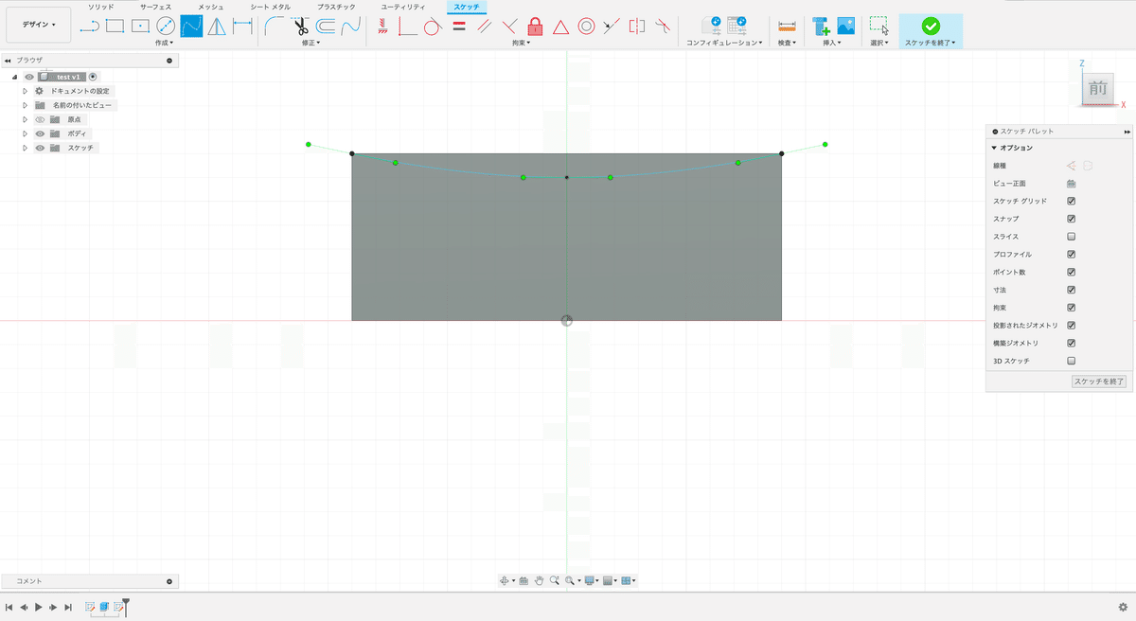Click the Pan hand navigation icon
The height and width of the screenshot is (621, 1136).
[539, 580]
